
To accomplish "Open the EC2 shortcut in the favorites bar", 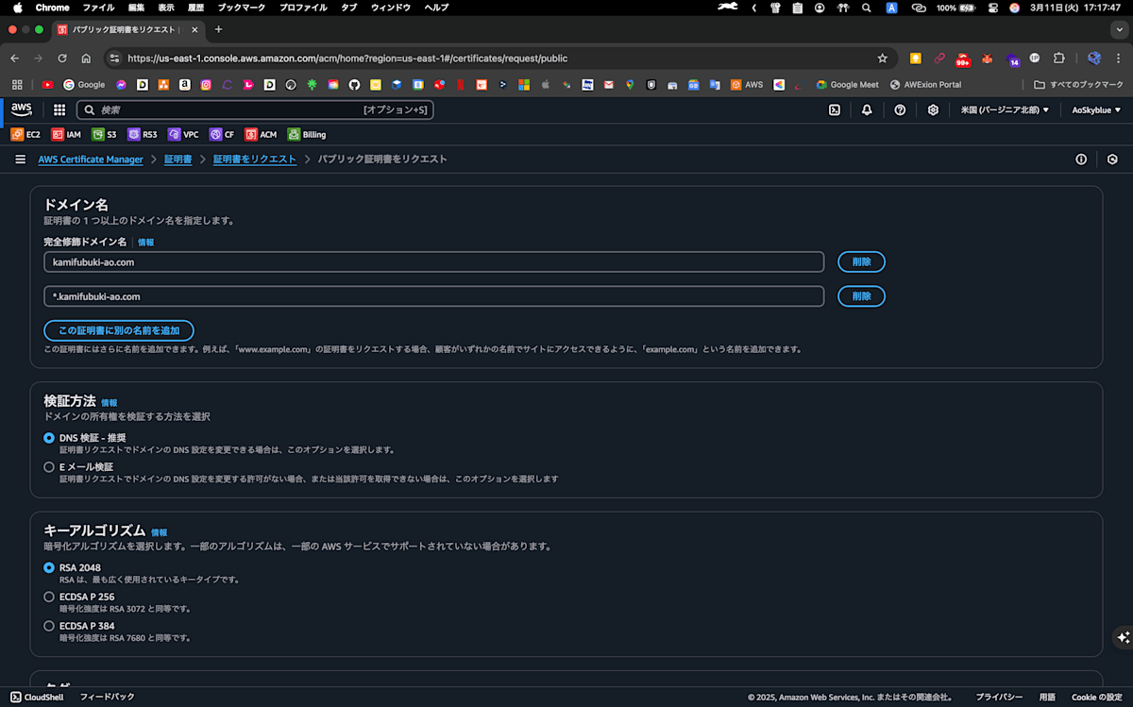I will [x=26, y=134].
